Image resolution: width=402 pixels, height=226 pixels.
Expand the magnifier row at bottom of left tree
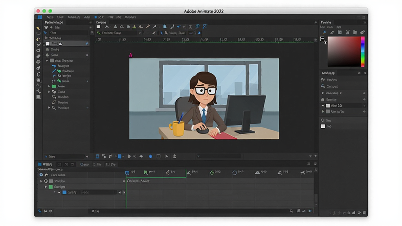(49, 108)
